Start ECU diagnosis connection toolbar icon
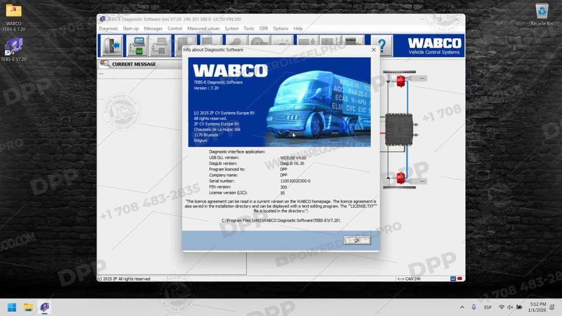This screenshot has width=562, height=316. (137, 46)
